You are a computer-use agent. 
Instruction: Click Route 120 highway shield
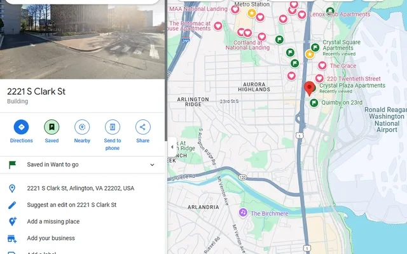pyautogui.click(x=242, y=177)
